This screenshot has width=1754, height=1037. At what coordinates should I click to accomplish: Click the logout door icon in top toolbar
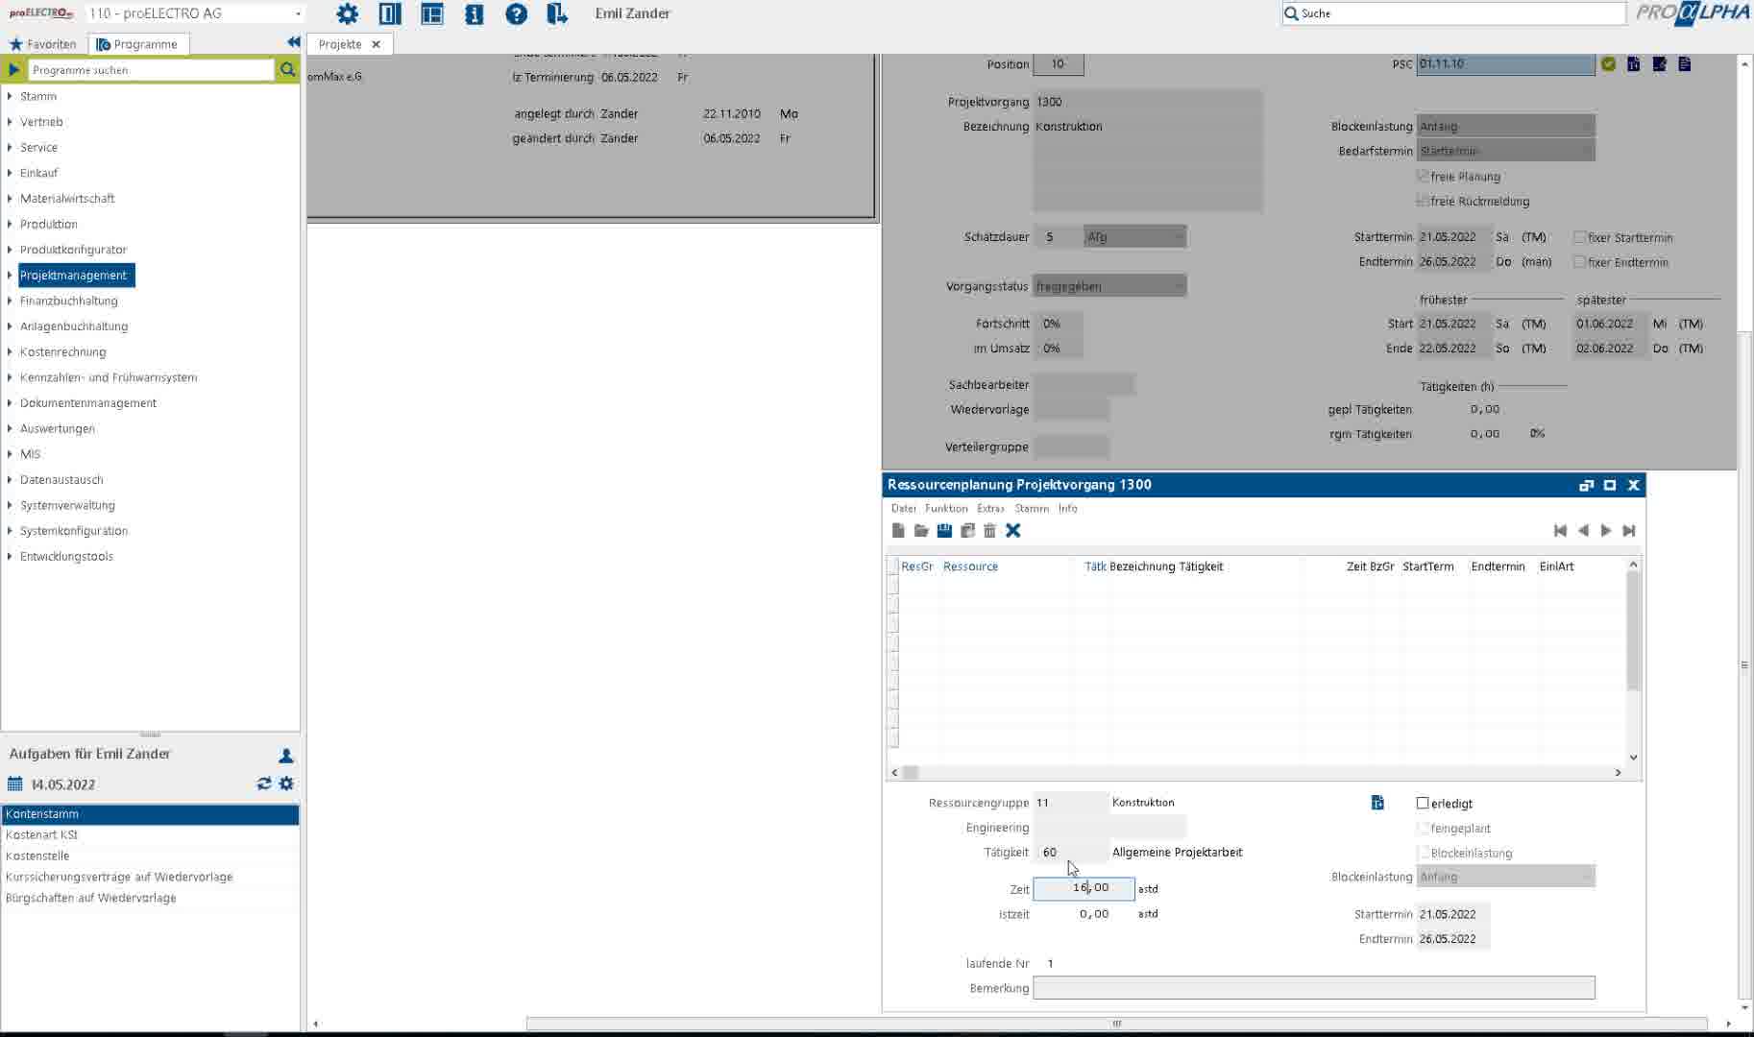click(x=557, y=13)
